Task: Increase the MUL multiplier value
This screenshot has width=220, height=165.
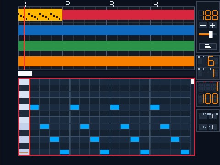Action: [x=216, y=73]
